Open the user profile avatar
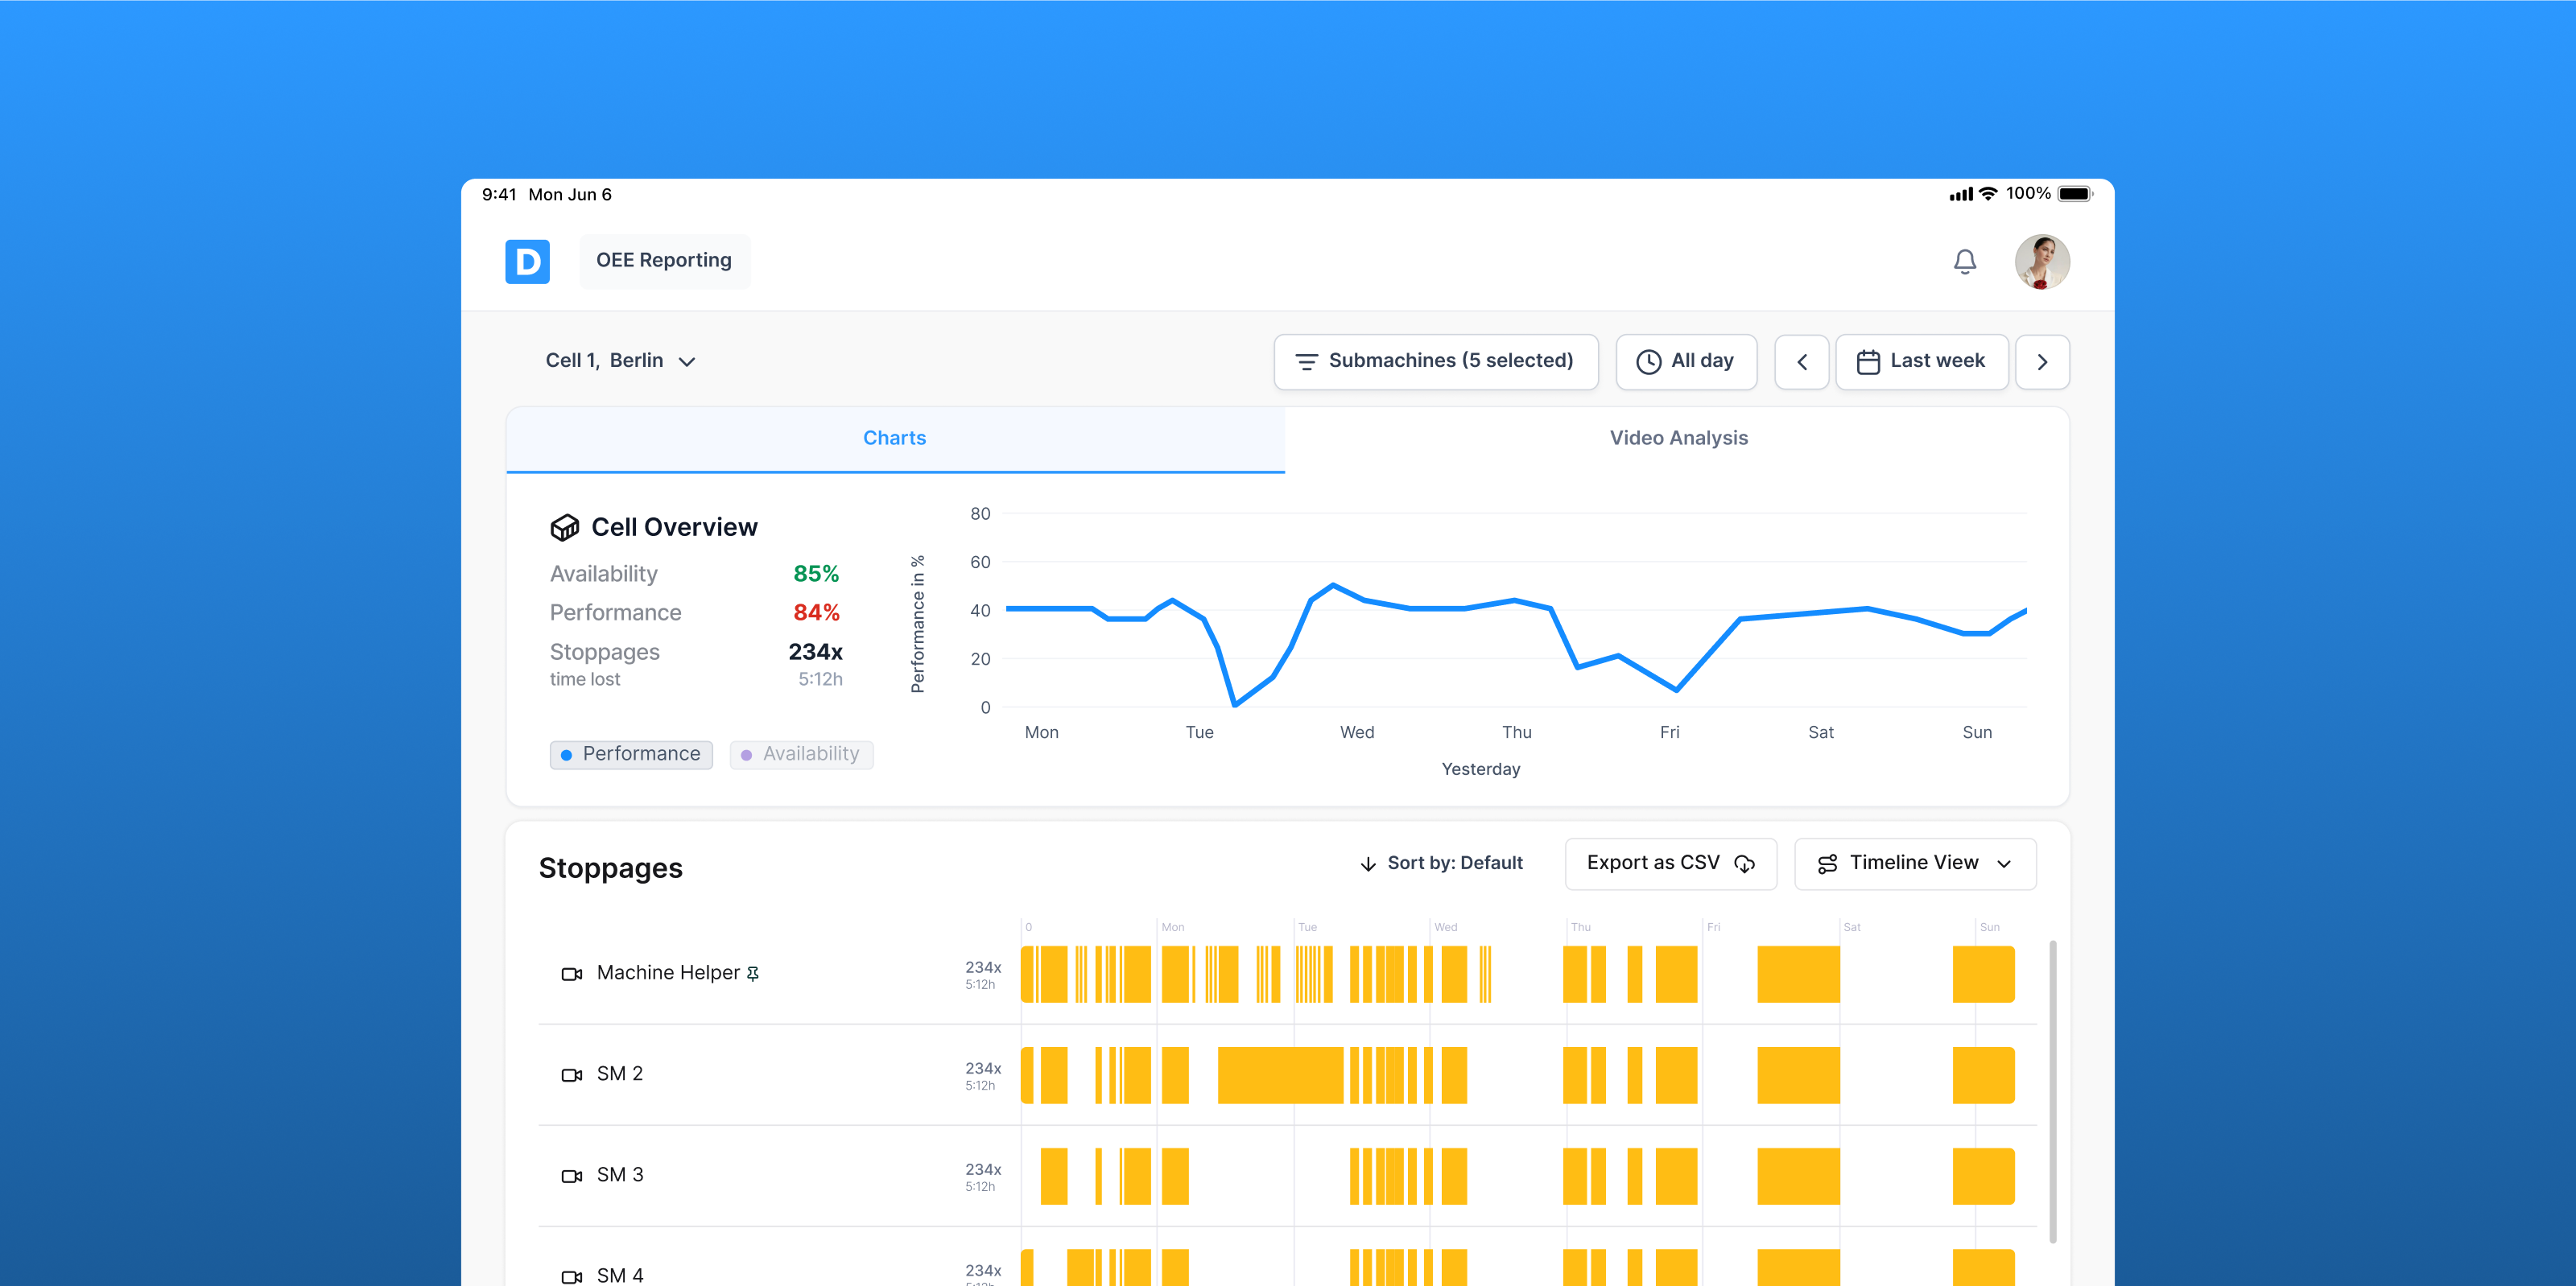 (2041, 262)
